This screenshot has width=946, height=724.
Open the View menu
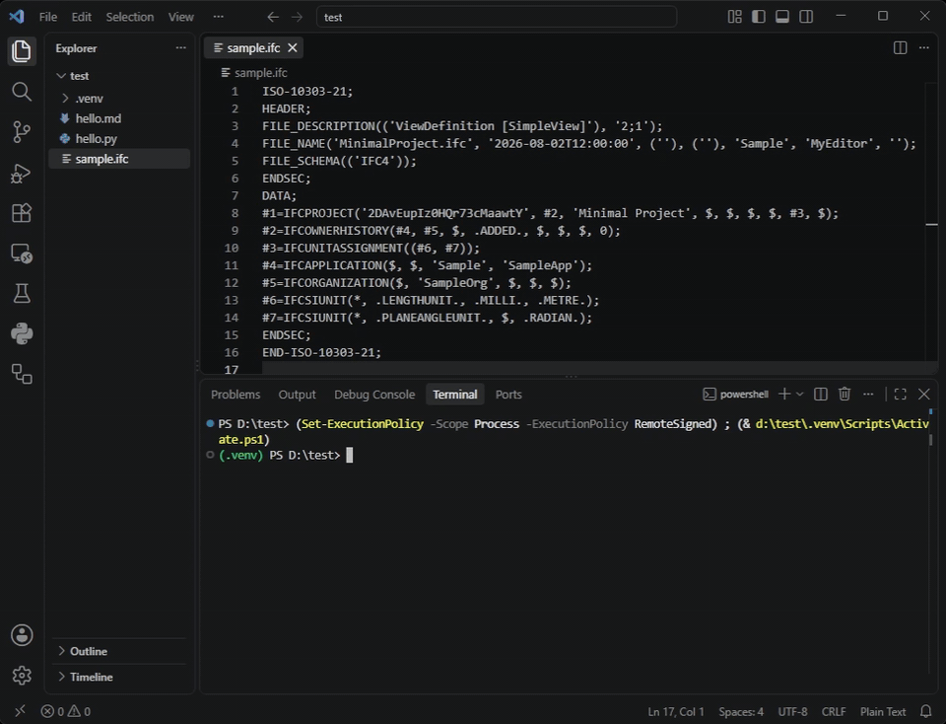point(181,17)
